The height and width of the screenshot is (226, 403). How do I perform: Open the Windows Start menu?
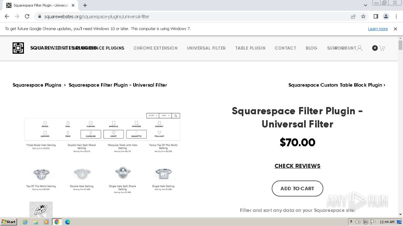tap(9, 222)
